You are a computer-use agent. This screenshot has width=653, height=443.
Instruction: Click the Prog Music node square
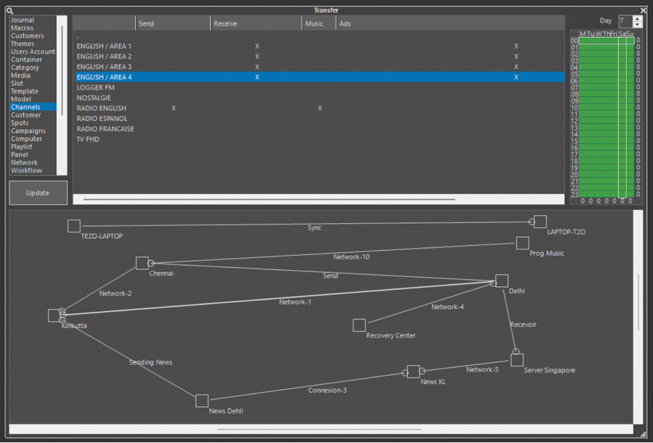[522, 243]
